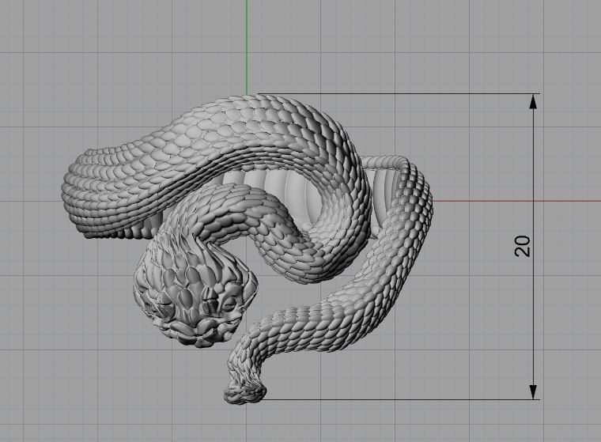Click the "20" dimension value text
The width and height of the screenshot is (601, 442).
click(x=523, y=246)
